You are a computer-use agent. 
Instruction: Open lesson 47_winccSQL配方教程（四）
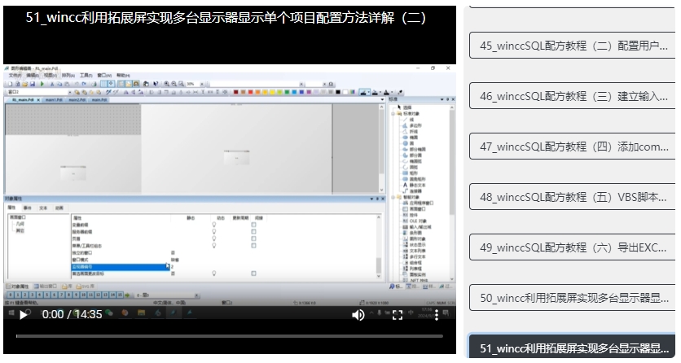pyautogui.click(x=573, y=147)
